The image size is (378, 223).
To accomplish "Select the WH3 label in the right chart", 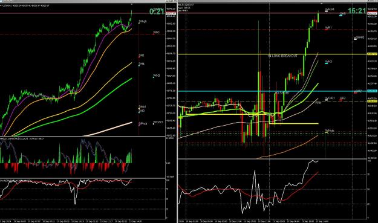I will coord(328,62).
